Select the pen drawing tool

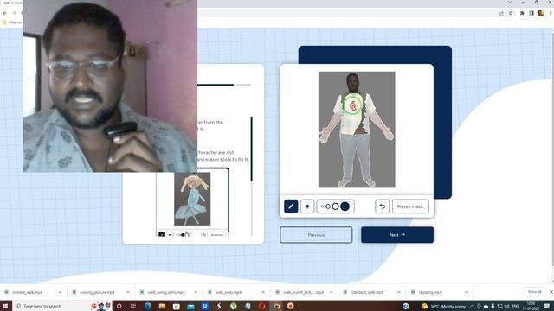click(291, 206)
